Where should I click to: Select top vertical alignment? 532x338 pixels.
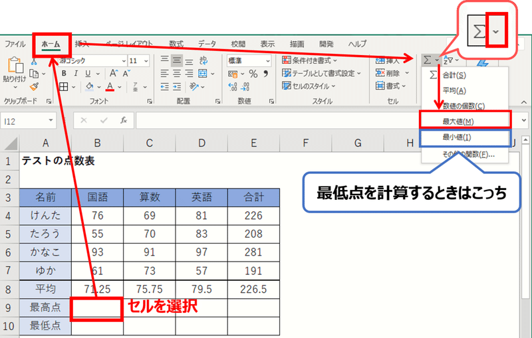click(x=164, y=60)
